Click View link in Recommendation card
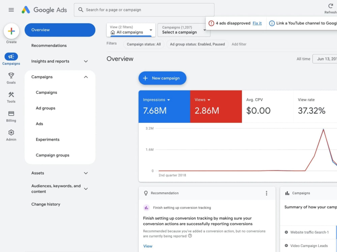 [148, 246]
